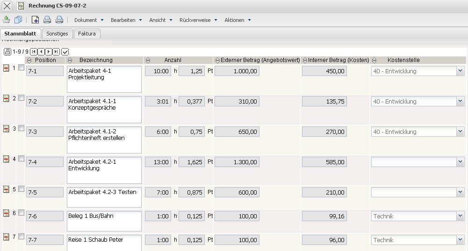Image resolution: width=468 pixels, height=251 pixels.
Task: Click the select-all checkmark icon above table
Action: (x=65, y=52)
